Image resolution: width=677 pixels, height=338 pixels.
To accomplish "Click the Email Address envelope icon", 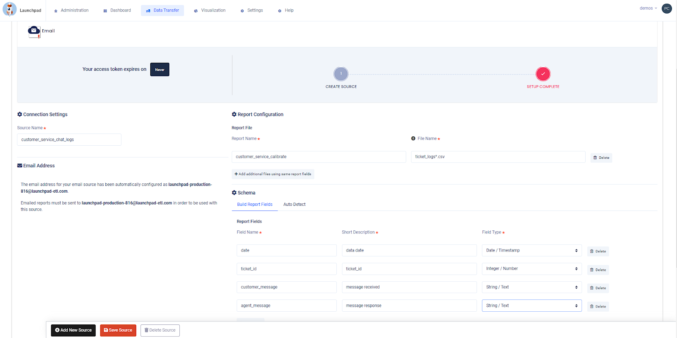I will click(x=19, y=166).
